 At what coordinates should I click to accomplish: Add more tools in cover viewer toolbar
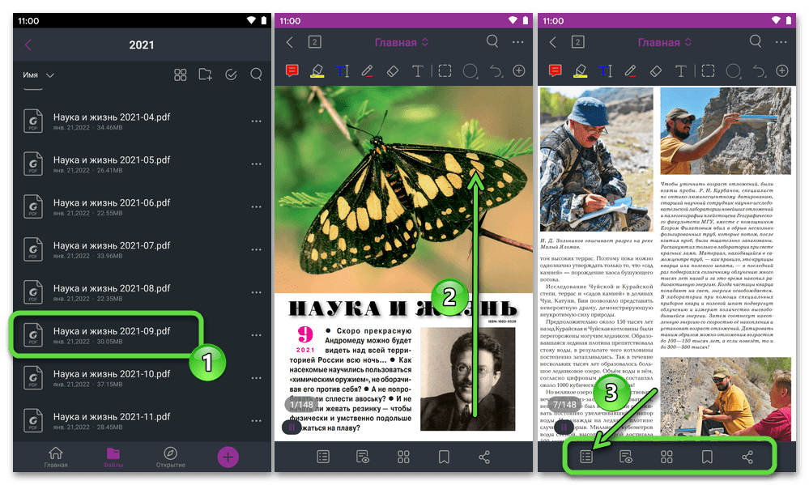[519, 70]
